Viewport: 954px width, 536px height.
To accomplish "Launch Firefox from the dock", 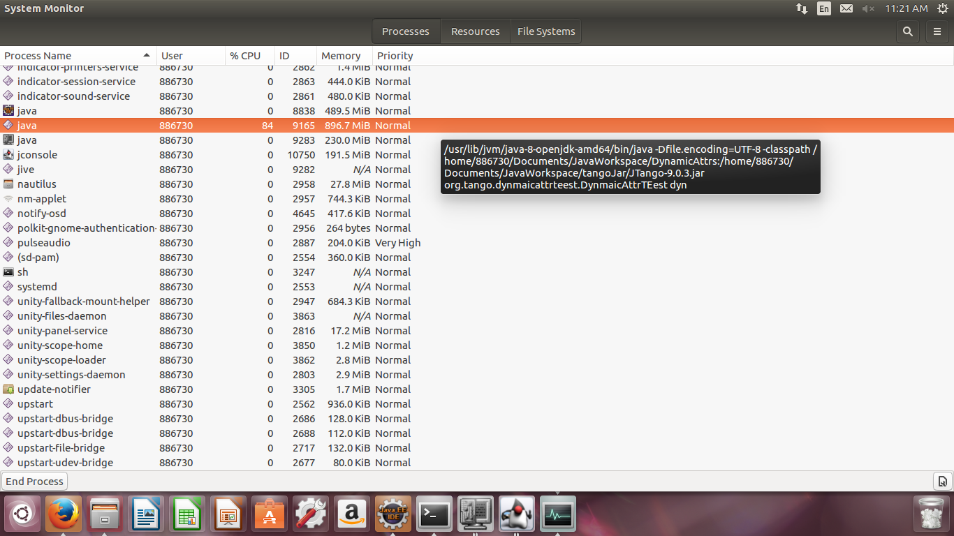I will pos(64,514).
